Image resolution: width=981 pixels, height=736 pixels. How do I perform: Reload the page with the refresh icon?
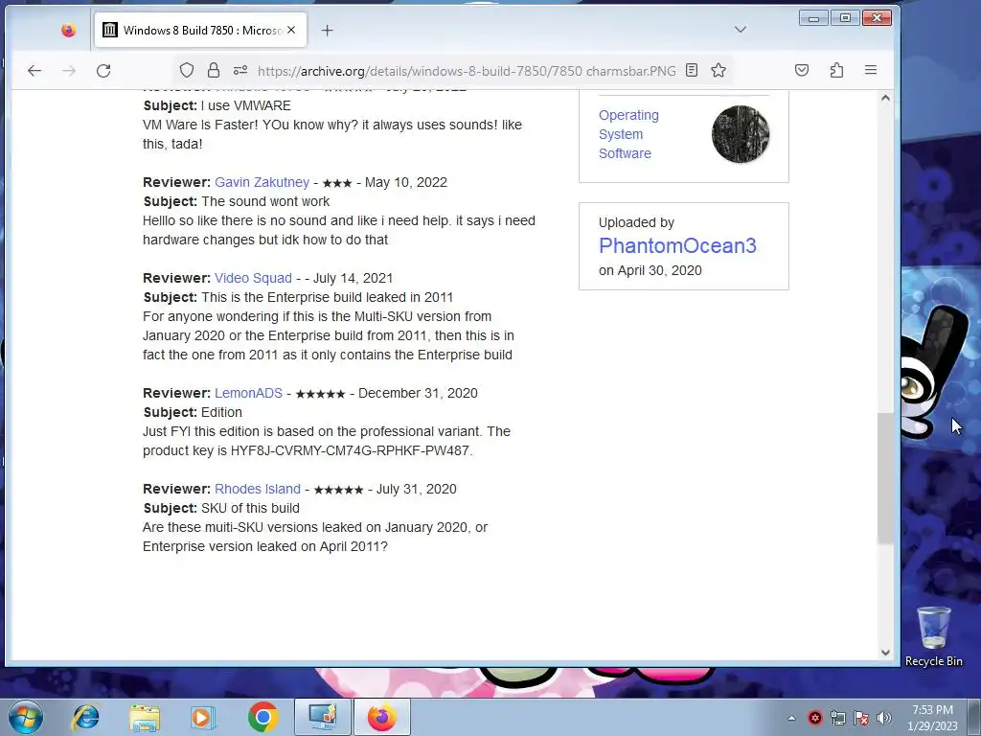[103, 71]
